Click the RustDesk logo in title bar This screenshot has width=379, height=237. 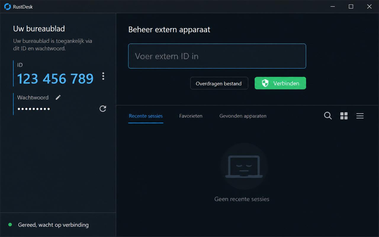(7, 7)
